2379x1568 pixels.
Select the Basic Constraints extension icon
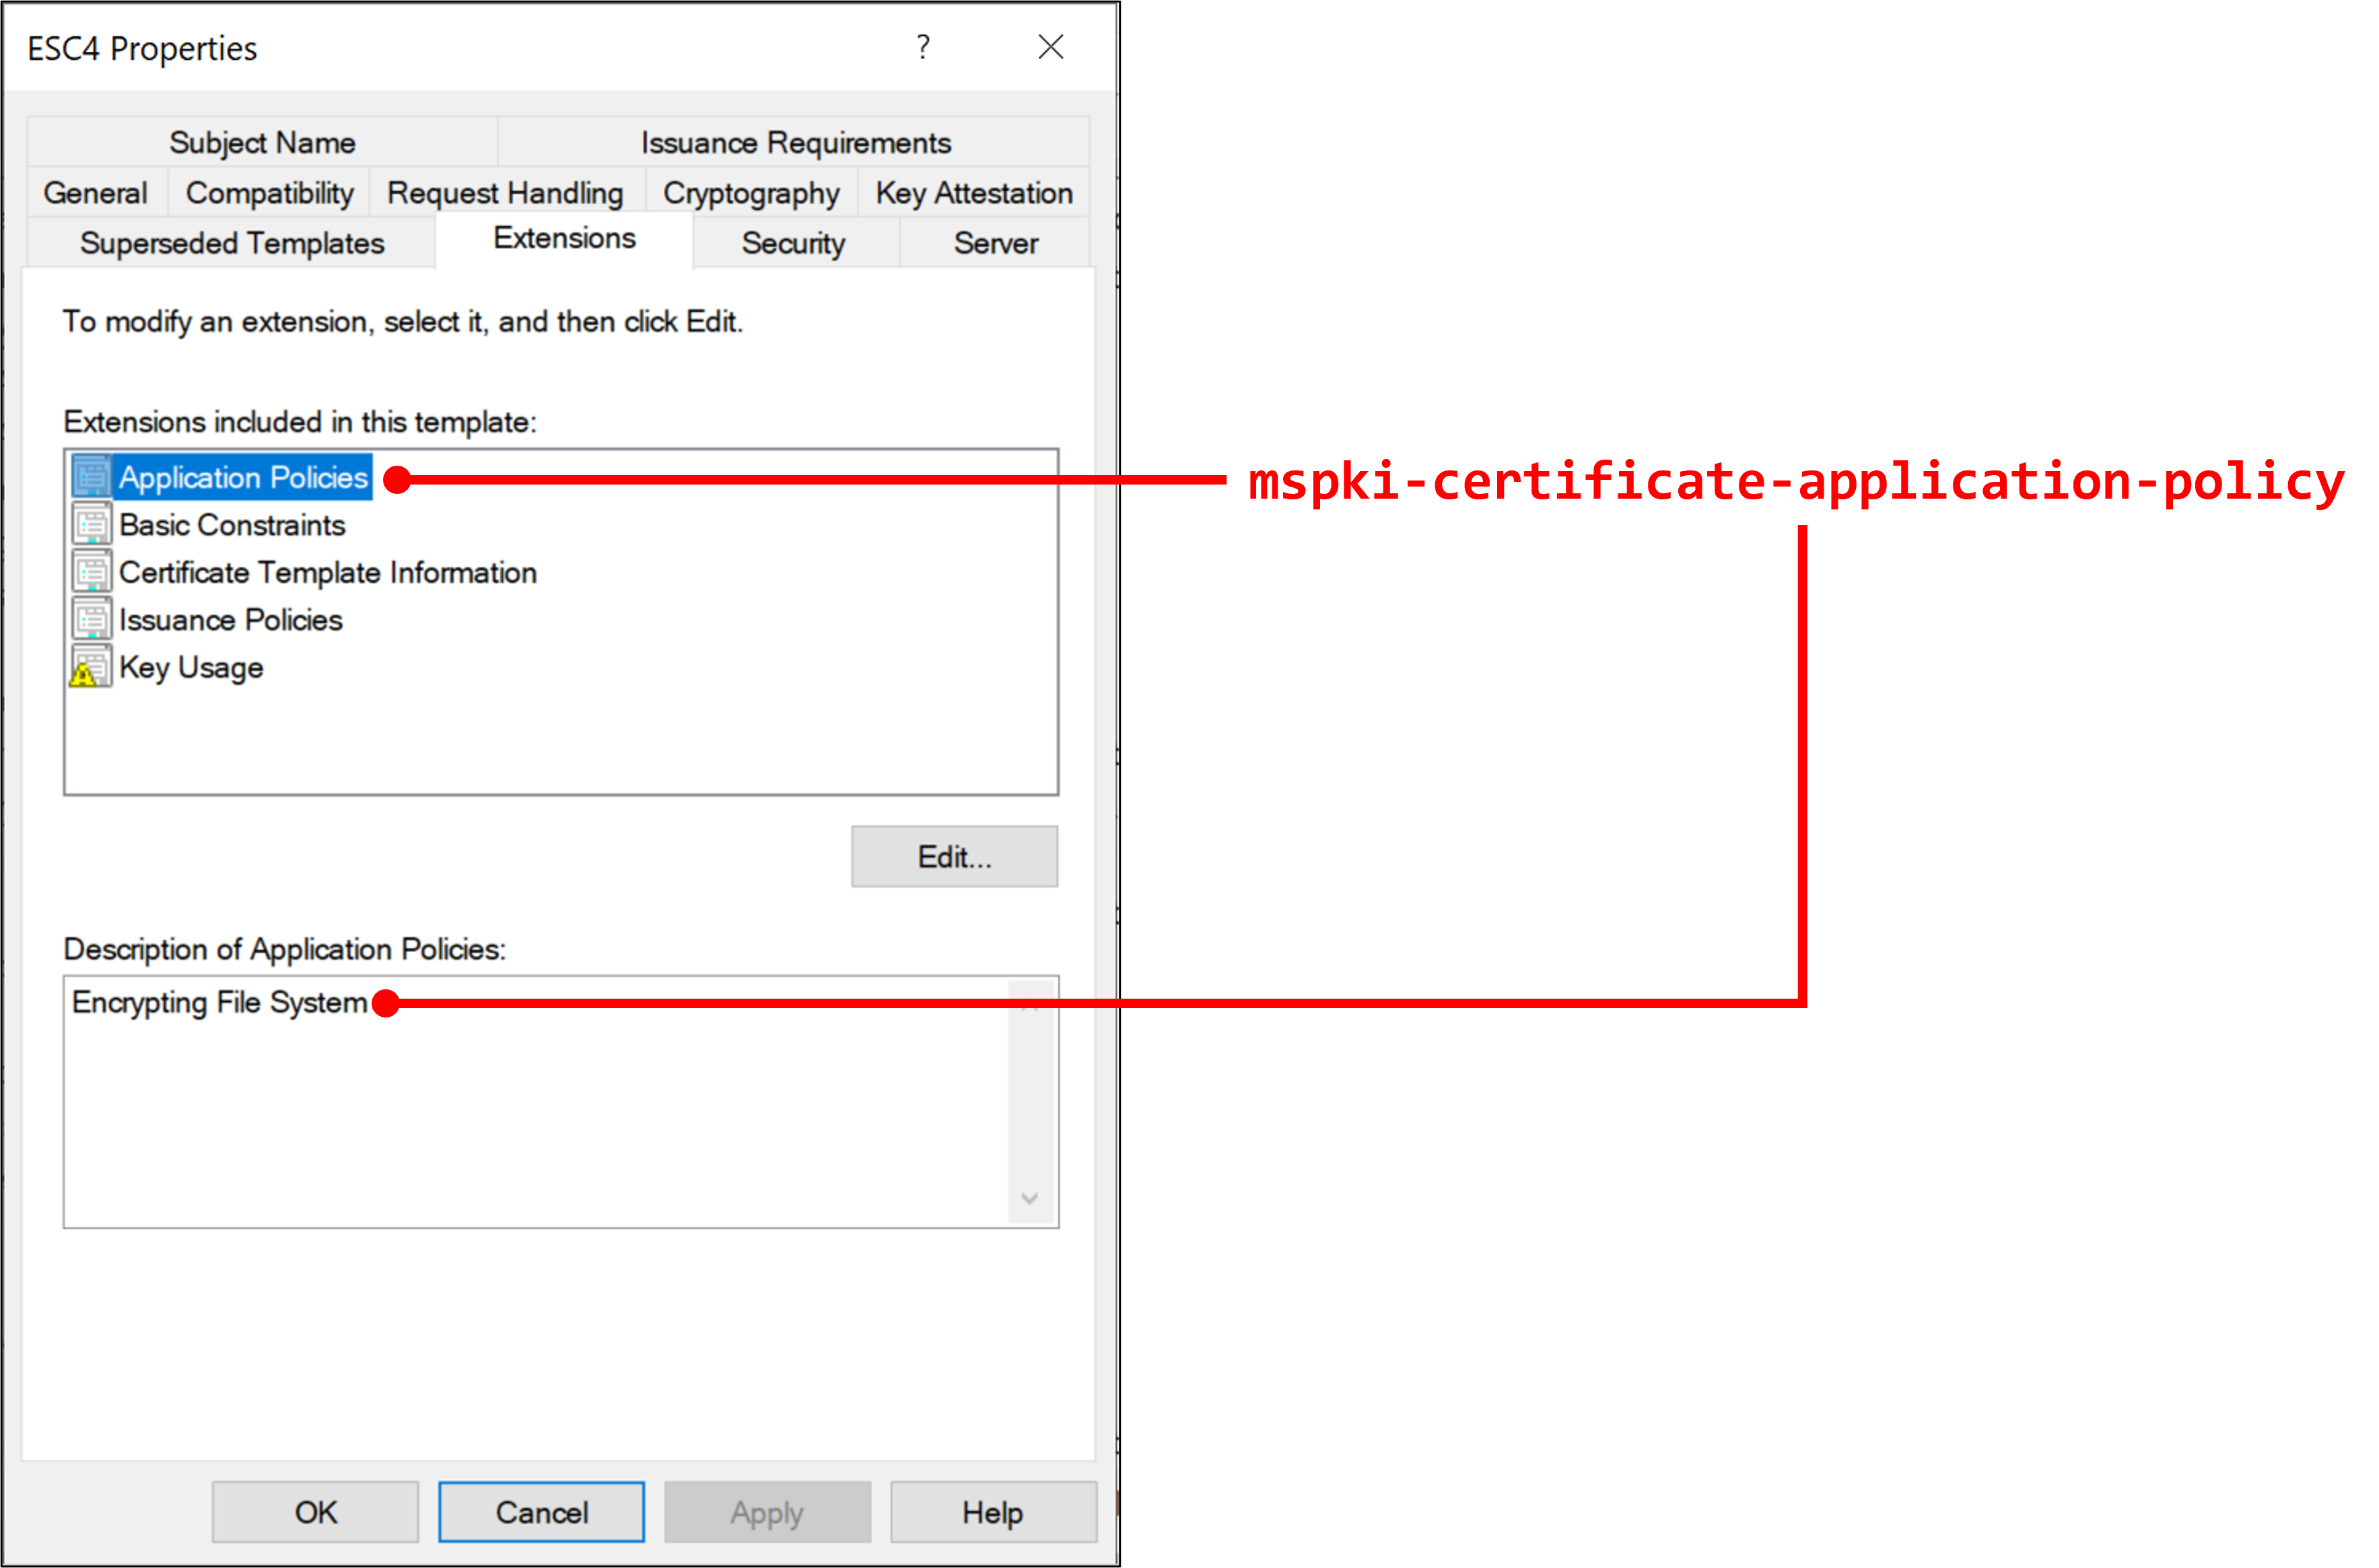pyautogui.click(x=91, y=524)
